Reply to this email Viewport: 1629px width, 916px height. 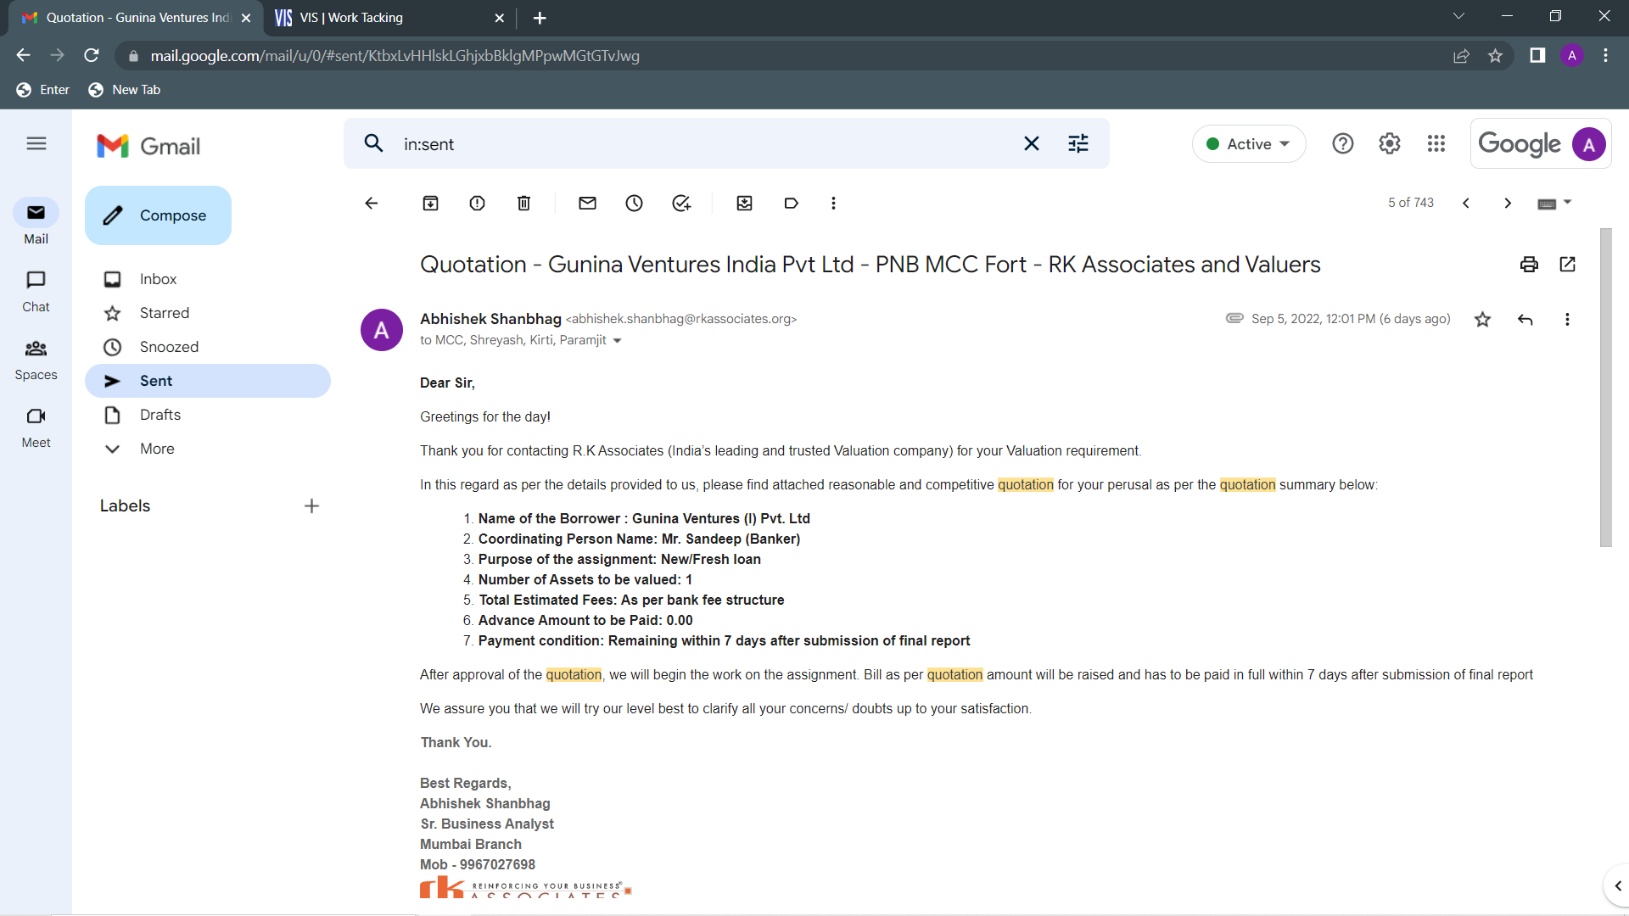[1525, 320]
